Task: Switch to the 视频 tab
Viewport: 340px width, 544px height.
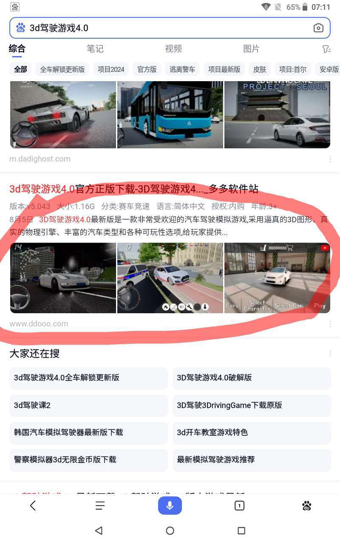Action: pos(173,49)
